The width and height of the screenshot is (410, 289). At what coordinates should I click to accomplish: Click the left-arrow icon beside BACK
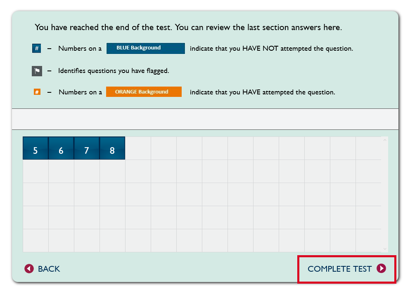(29, 269)
